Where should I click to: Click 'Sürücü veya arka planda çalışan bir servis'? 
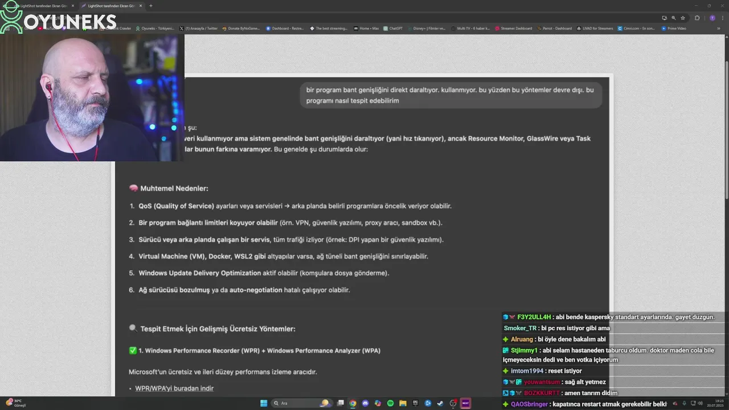click(204, 239)
